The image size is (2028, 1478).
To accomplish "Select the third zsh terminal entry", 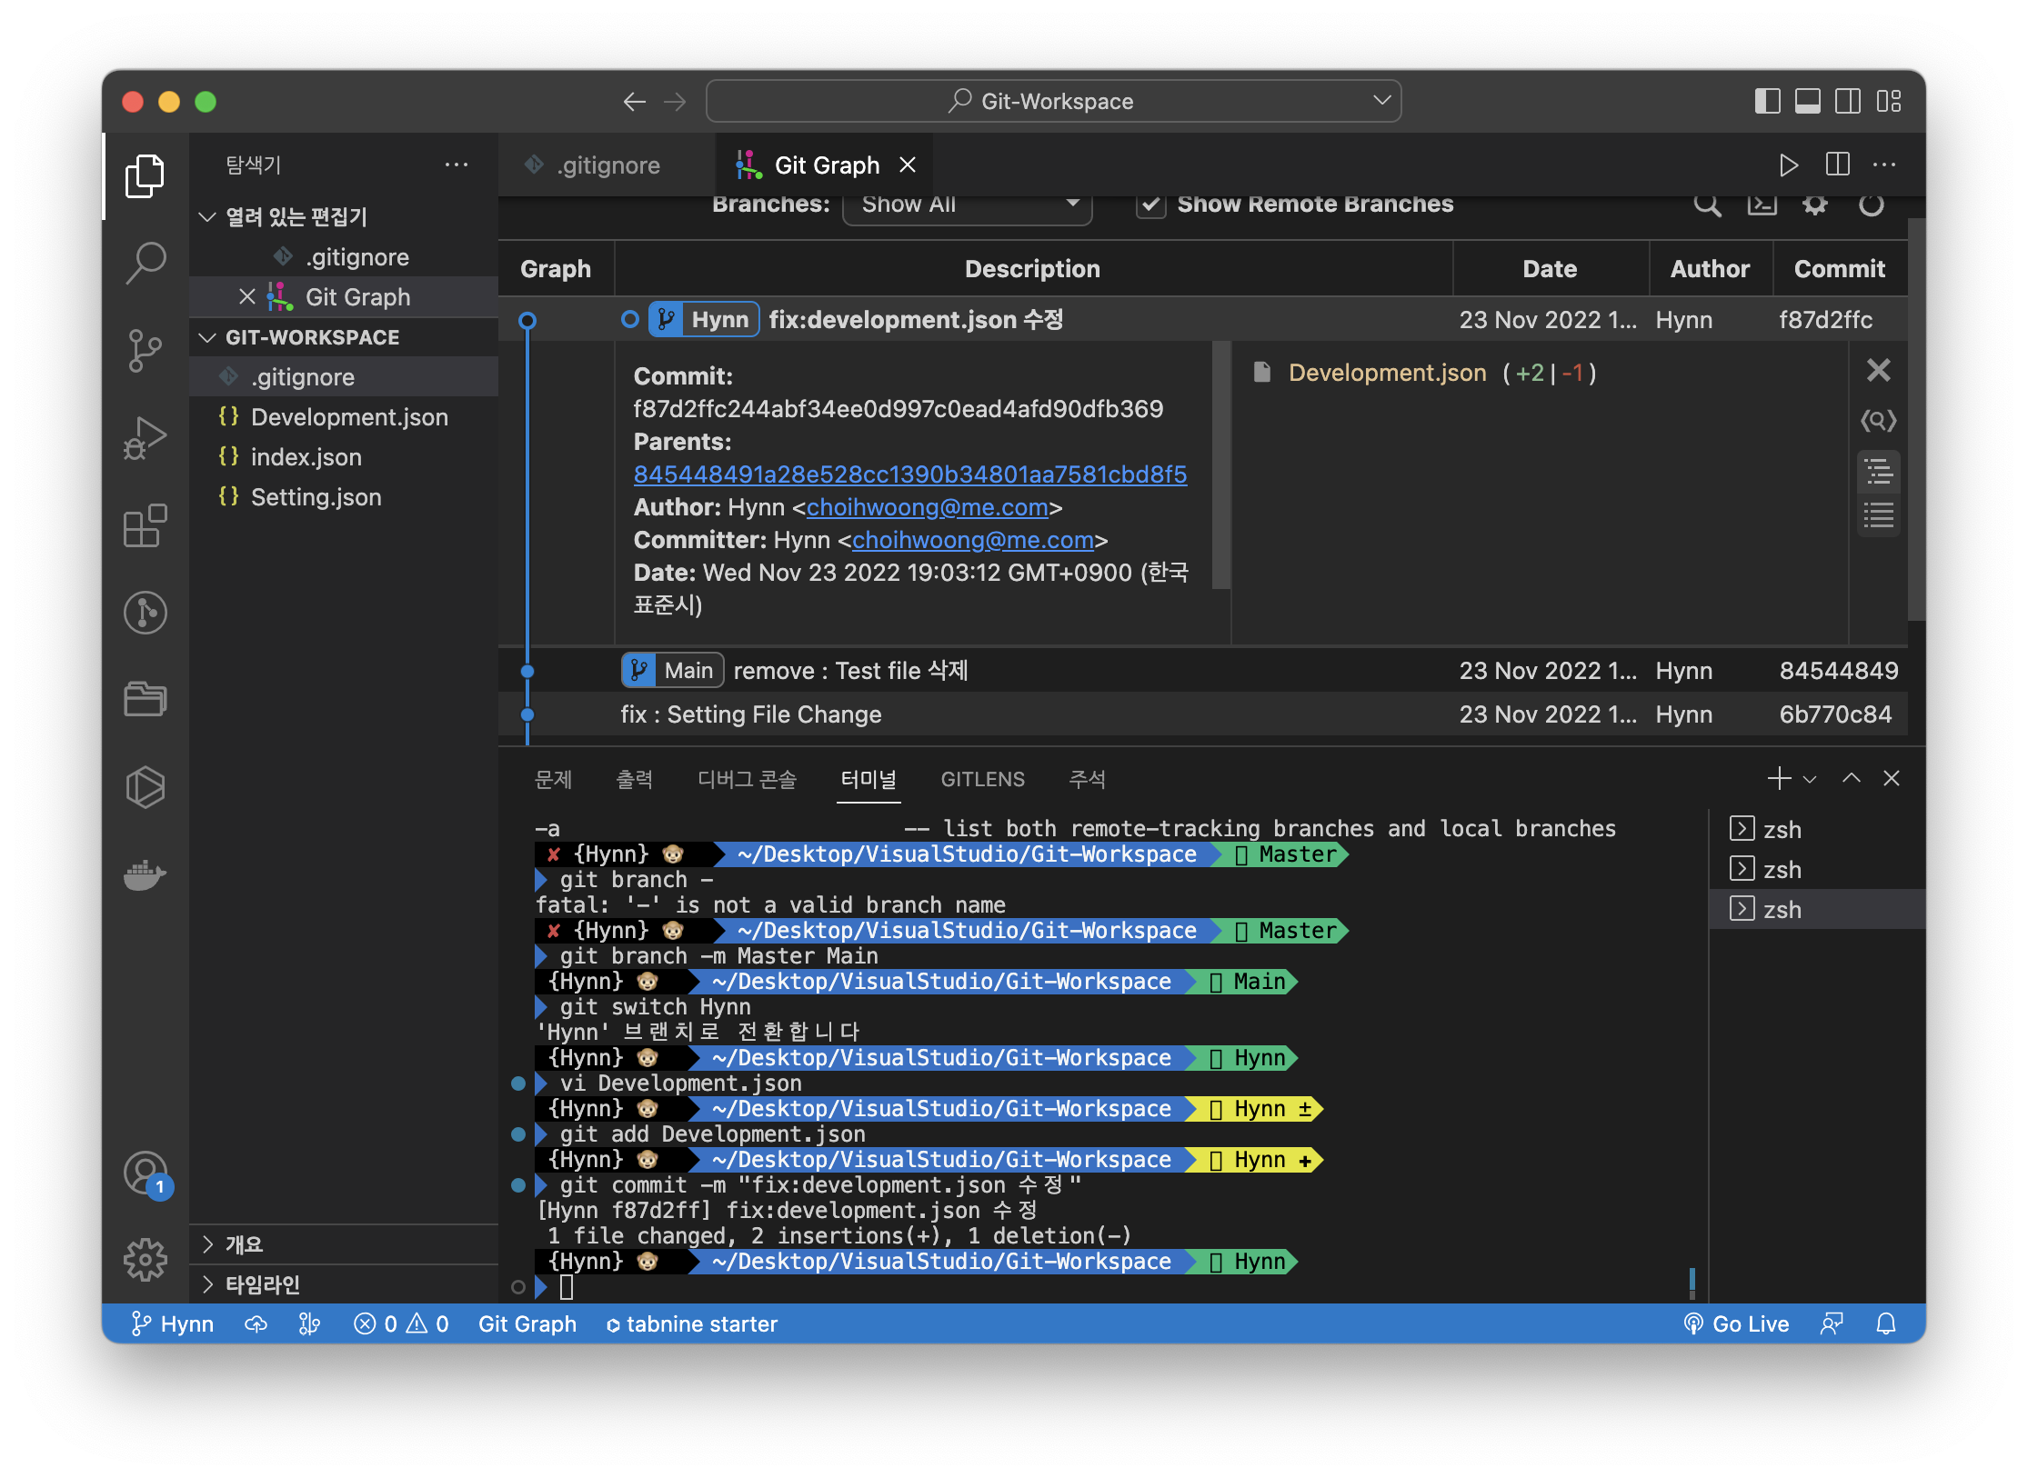I will 1817,909.
